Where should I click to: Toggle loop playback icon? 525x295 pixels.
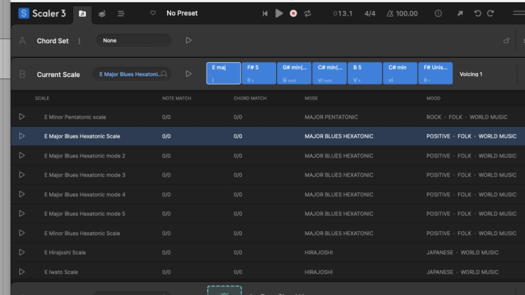[307, 12]
